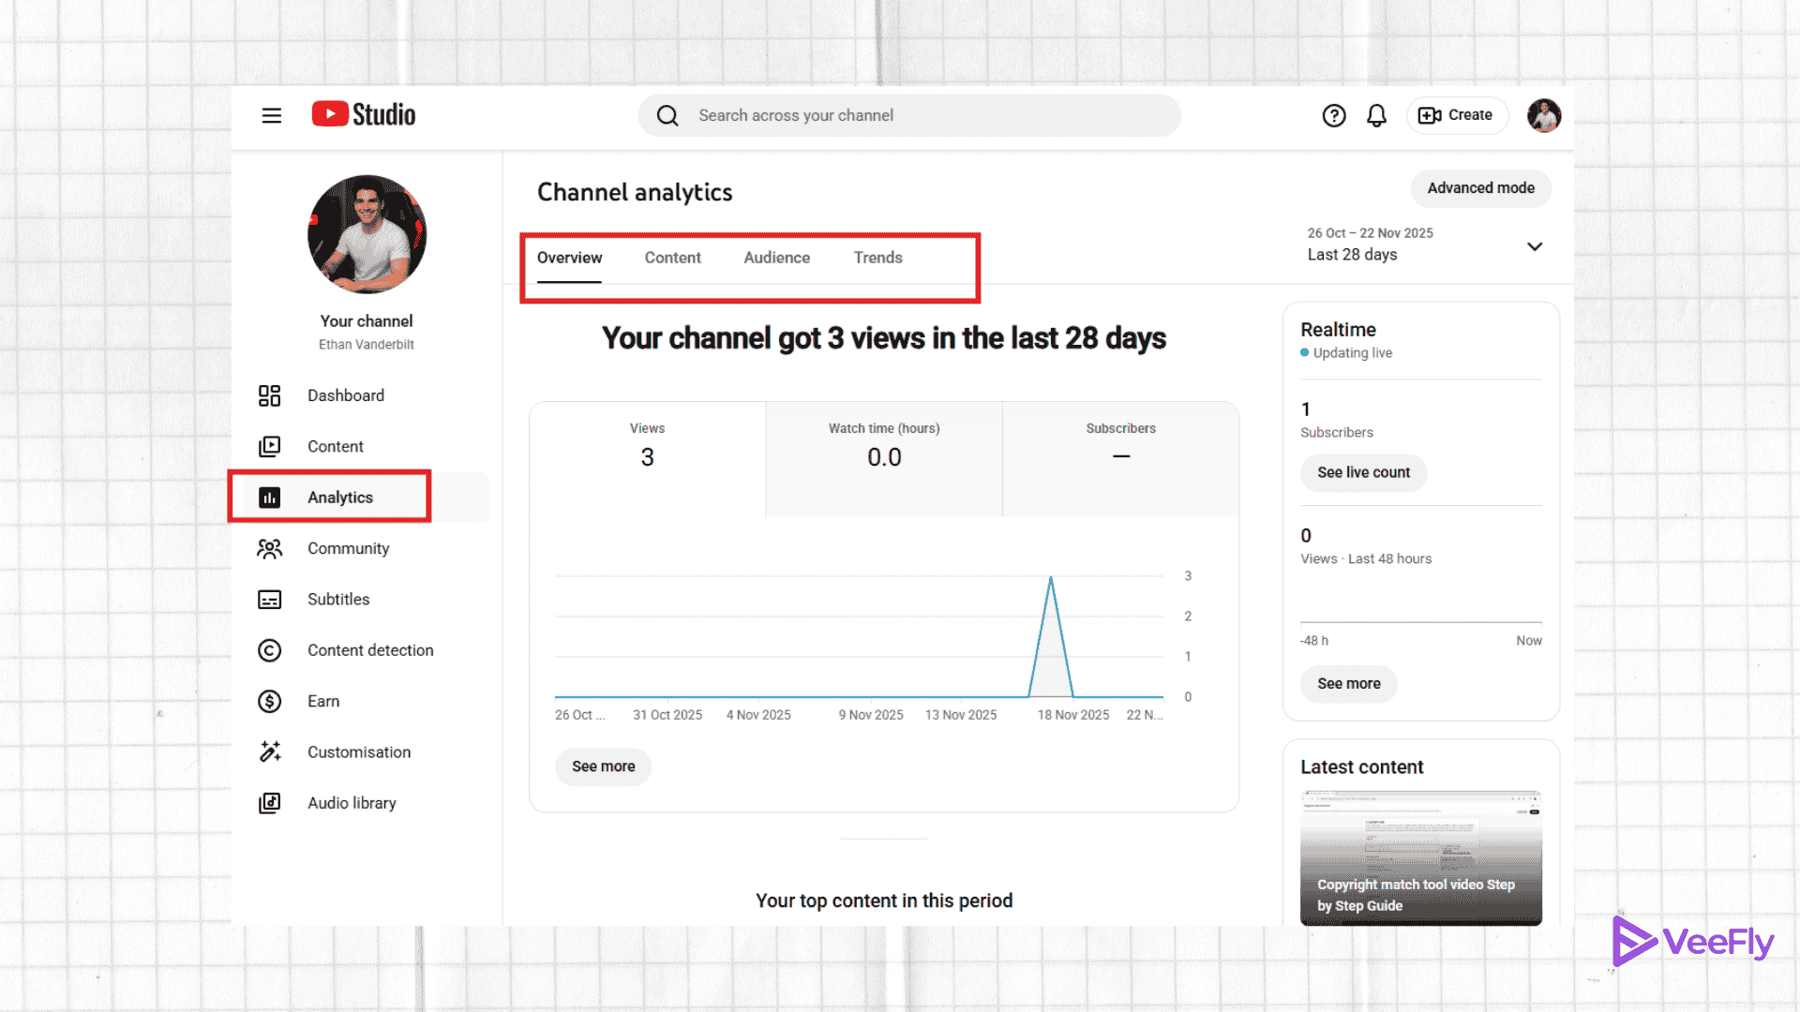Open the Dashboard section
The height and width of the screenshot is (1012, 1800).
coord(345,394)
